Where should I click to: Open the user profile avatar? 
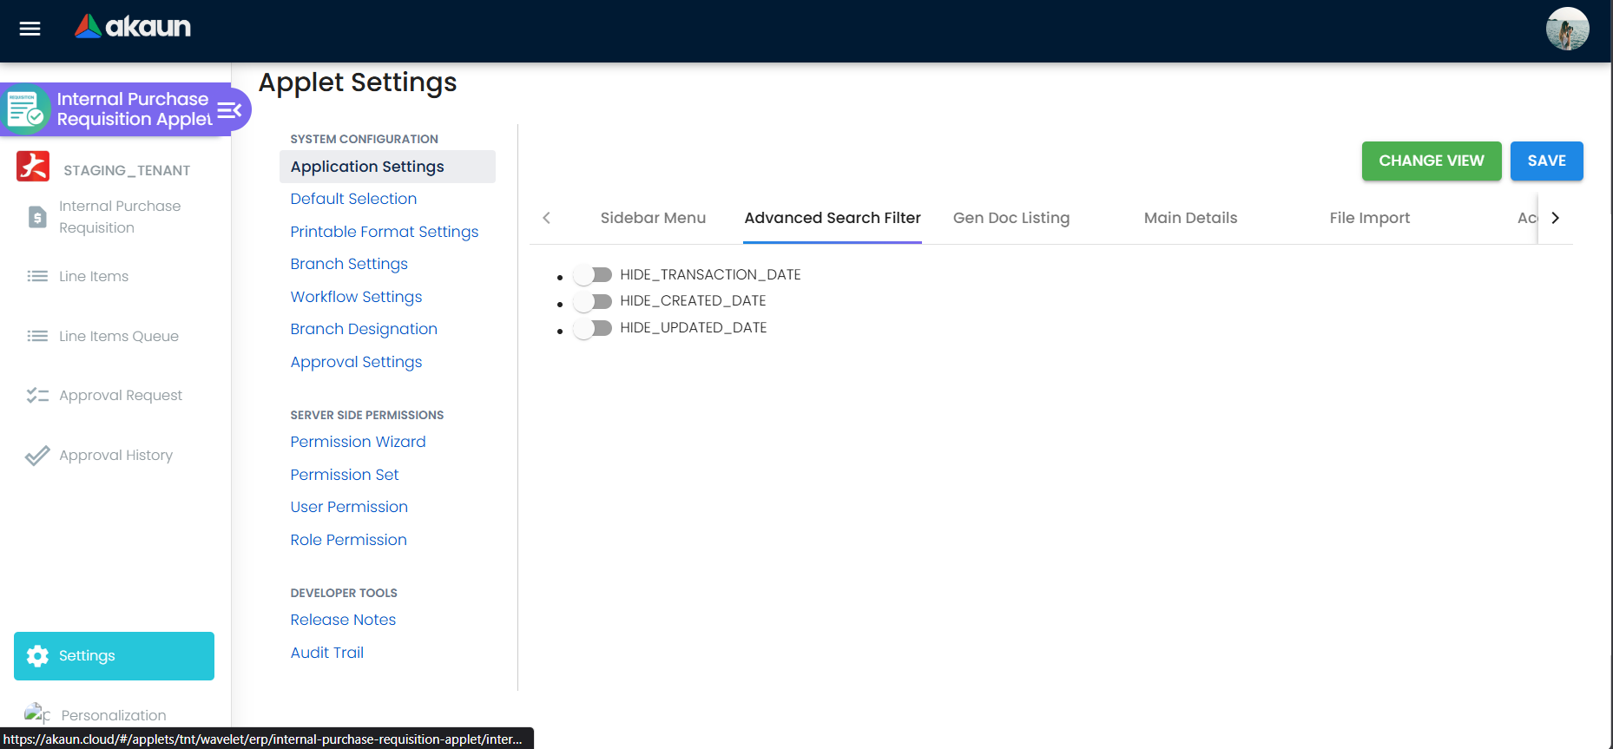(x=1567, y=29)
